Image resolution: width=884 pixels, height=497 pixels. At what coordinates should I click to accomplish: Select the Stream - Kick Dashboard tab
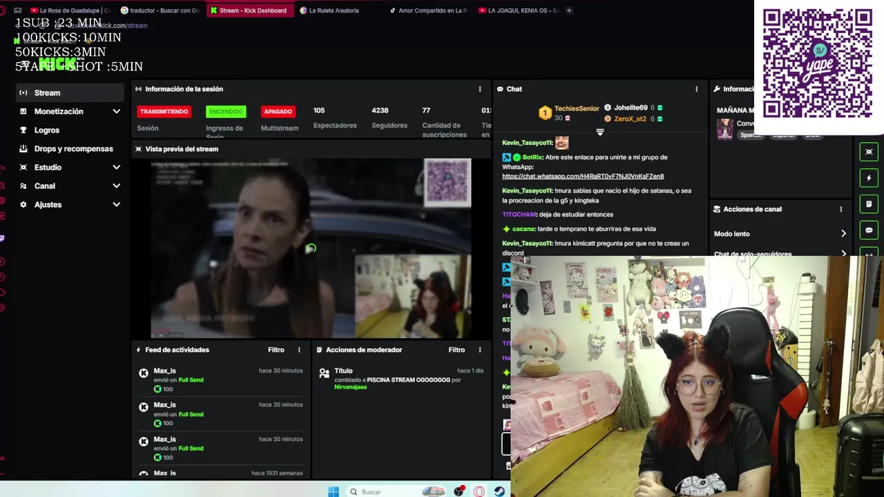pyautogui.click(x=250, y=10)
